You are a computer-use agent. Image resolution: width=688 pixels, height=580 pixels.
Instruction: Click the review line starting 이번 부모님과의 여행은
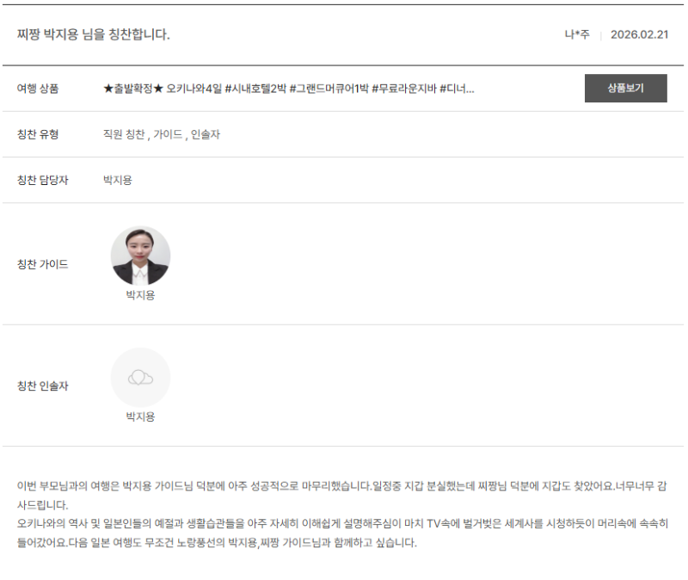[x=342, y=486]
